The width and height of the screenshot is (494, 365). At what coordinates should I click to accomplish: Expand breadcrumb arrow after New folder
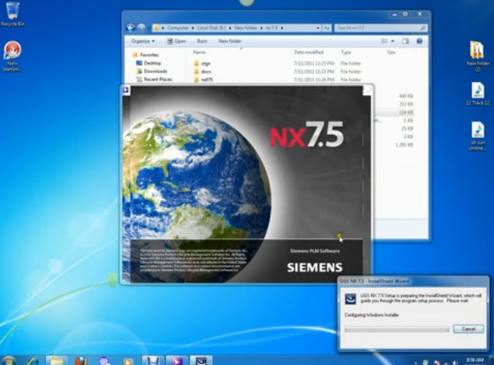pyautogui.click(x=261, y=28)
